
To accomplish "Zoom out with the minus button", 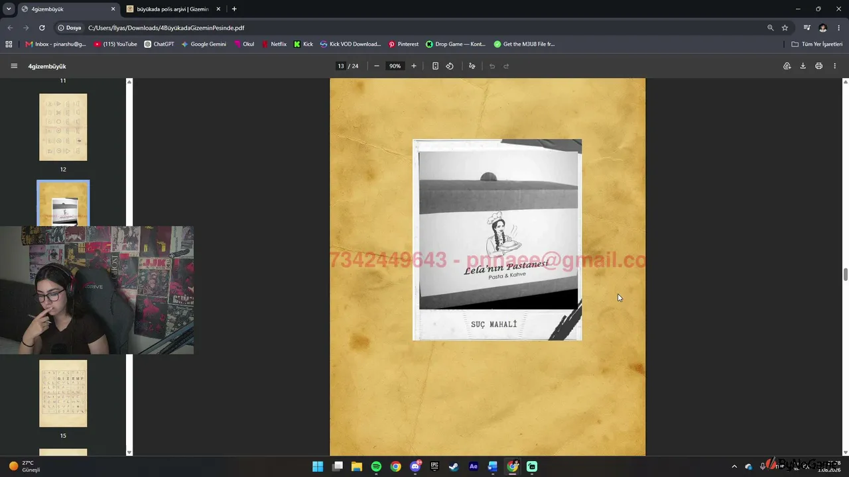I will (x=377, y=66).
